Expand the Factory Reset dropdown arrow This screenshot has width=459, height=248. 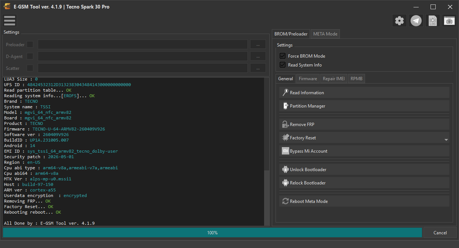tap(446, 140)
